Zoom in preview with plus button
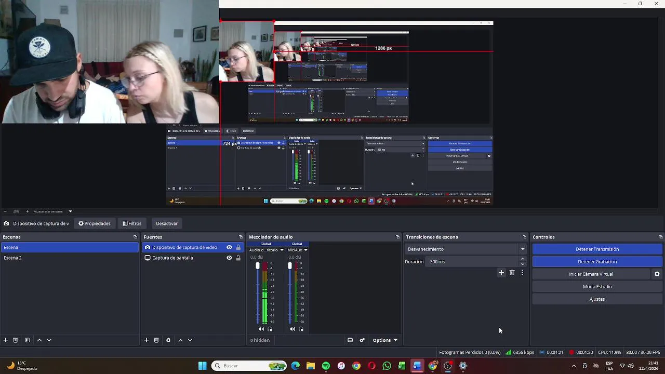Viewport: 665px width, 374px height. 26,211
